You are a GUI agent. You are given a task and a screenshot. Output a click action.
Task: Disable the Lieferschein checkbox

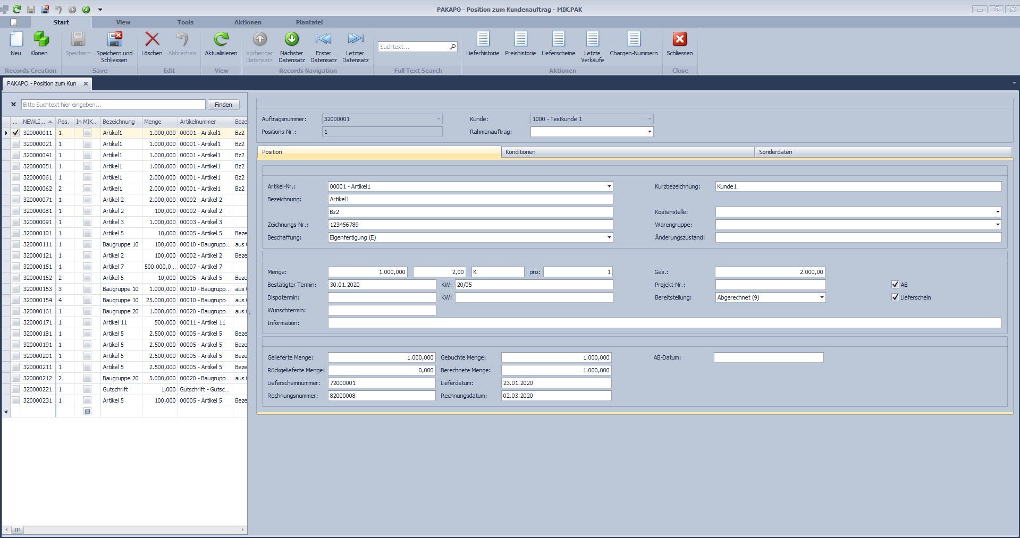(x=896, y=297)
